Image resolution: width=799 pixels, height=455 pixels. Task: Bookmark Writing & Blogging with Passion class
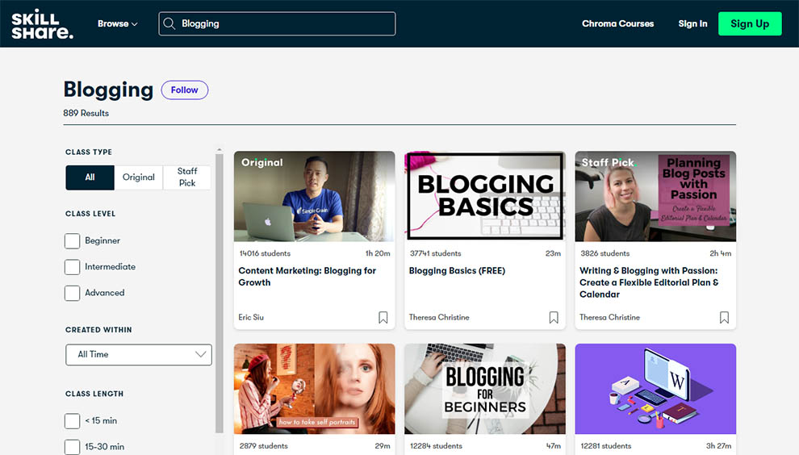coord(724,317)
